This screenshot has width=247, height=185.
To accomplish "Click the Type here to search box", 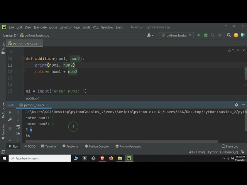I will coord(40,158).
